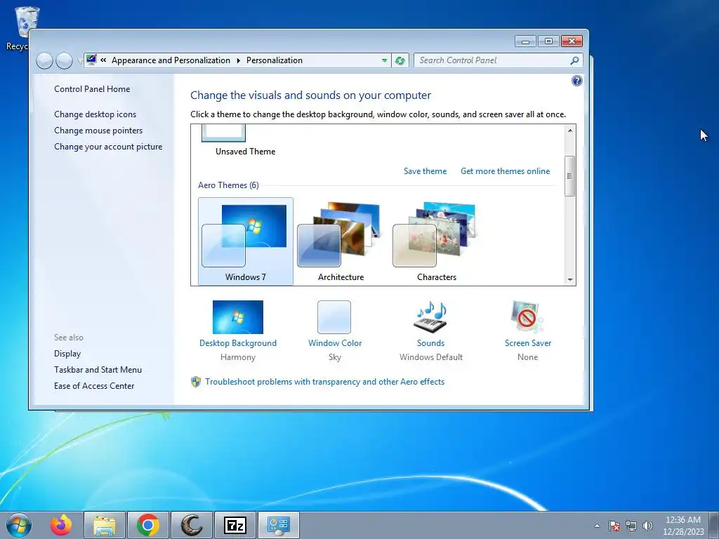Viewport: 719px width, 539px height.
Task: Launch Google Chrome from the taskbar
Action: [147, 525]
